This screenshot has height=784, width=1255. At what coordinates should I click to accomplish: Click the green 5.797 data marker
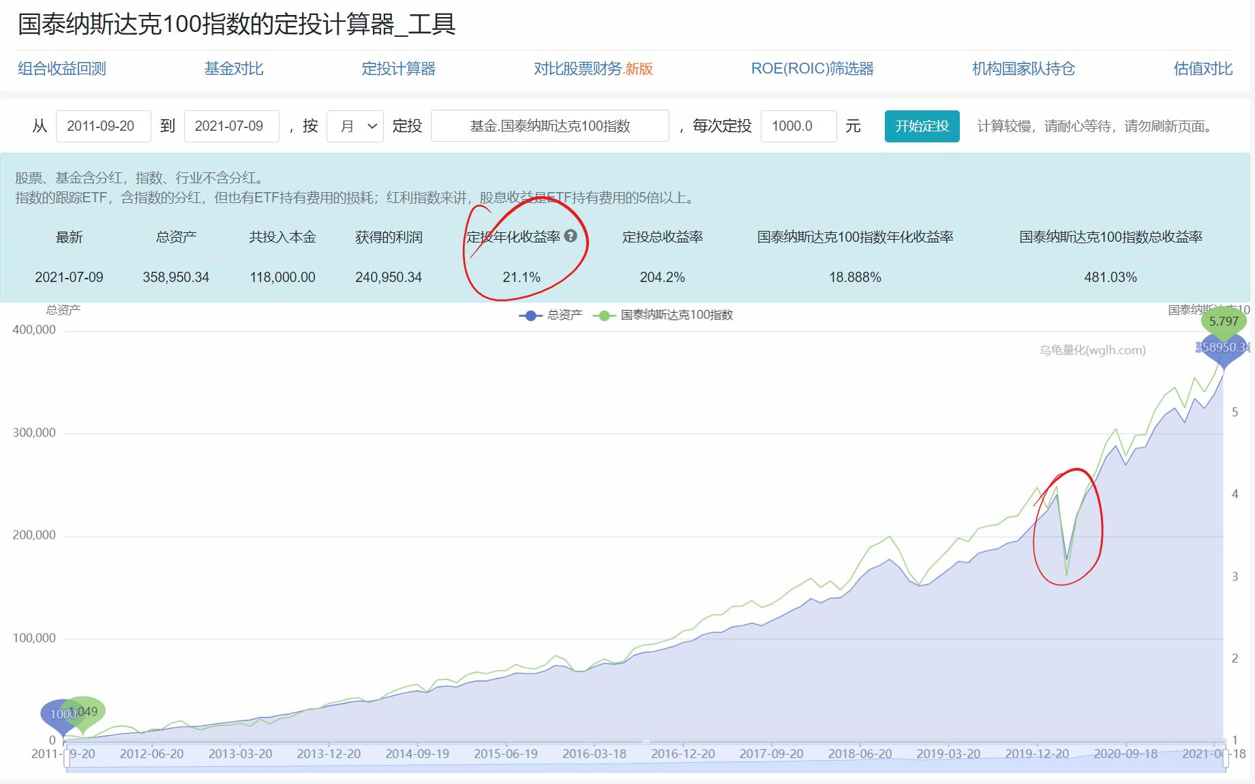[1222, 320]
